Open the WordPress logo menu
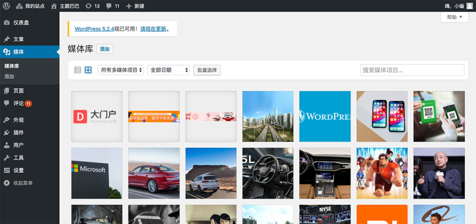Screen dimensions: 476x224 pyautogui.click(x=7, y=6)
